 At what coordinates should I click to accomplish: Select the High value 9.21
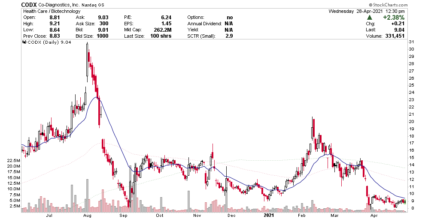click(55, 24)
